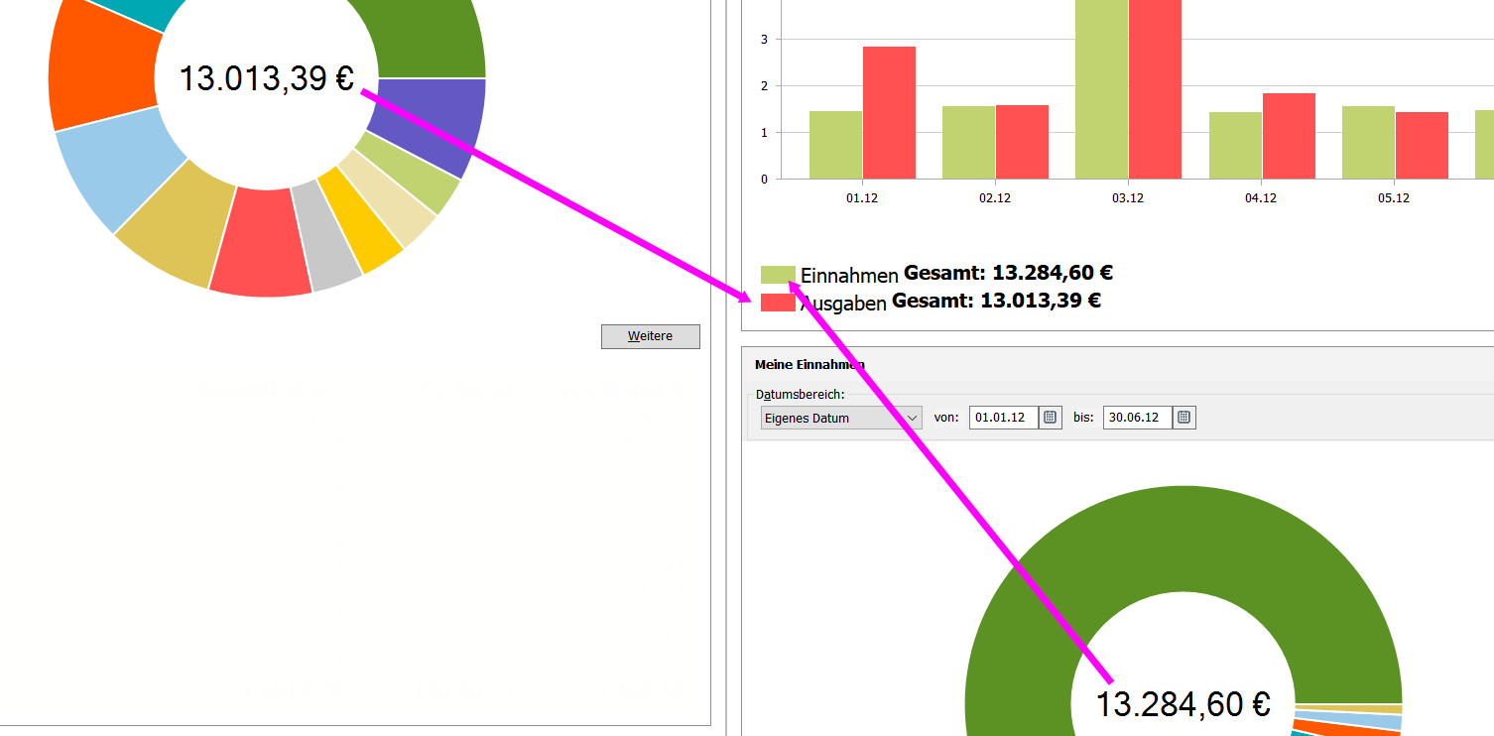Select the green Einnahmen legend swatch
This screenshot has width=1494, height=736.
(x=777, y=275)
